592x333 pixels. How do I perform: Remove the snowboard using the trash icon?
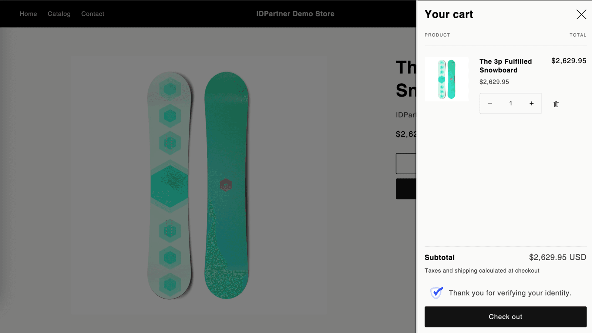(x=556, y=104)
